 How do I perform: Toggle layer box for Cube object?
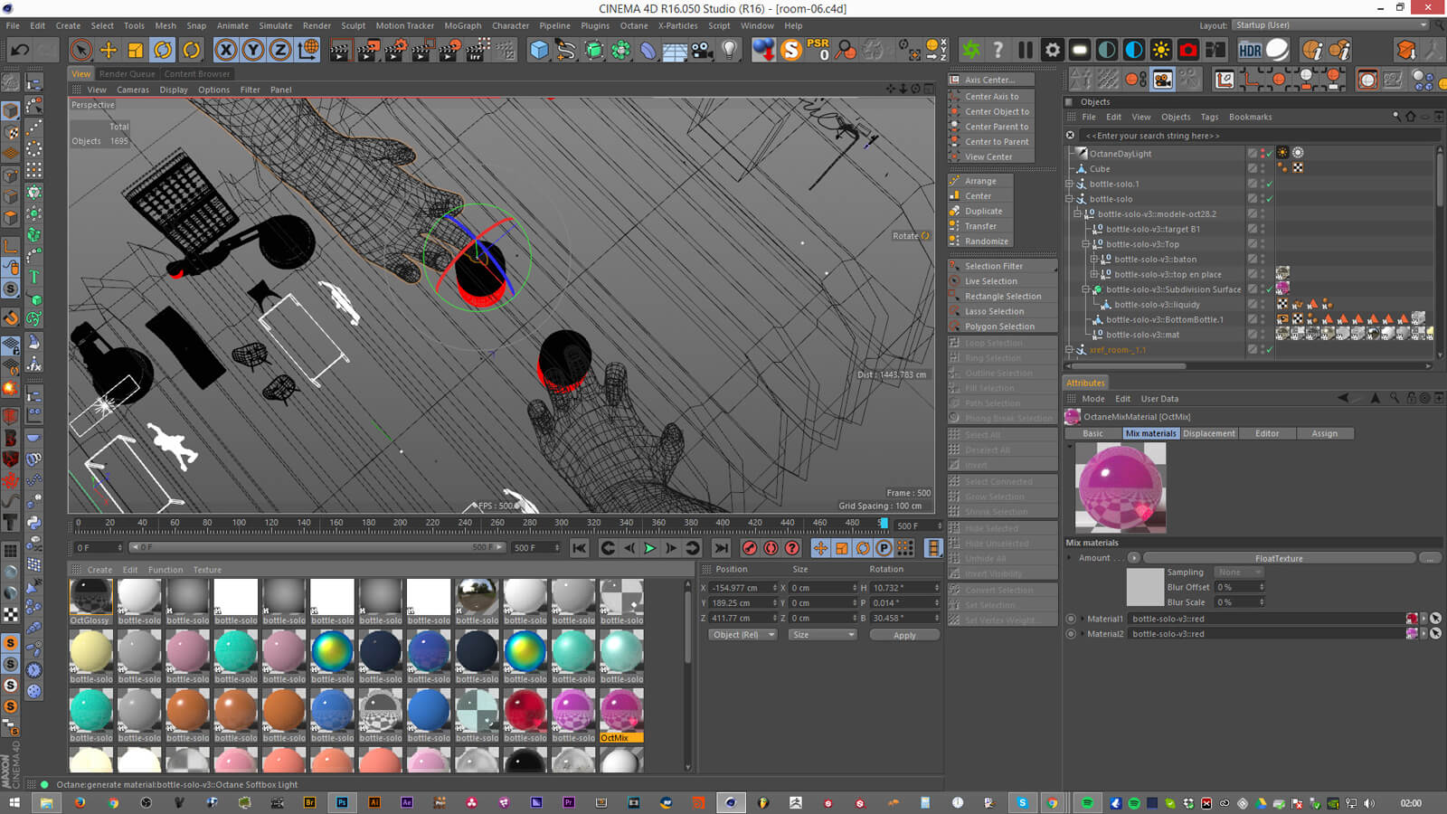pos(1253,168)
